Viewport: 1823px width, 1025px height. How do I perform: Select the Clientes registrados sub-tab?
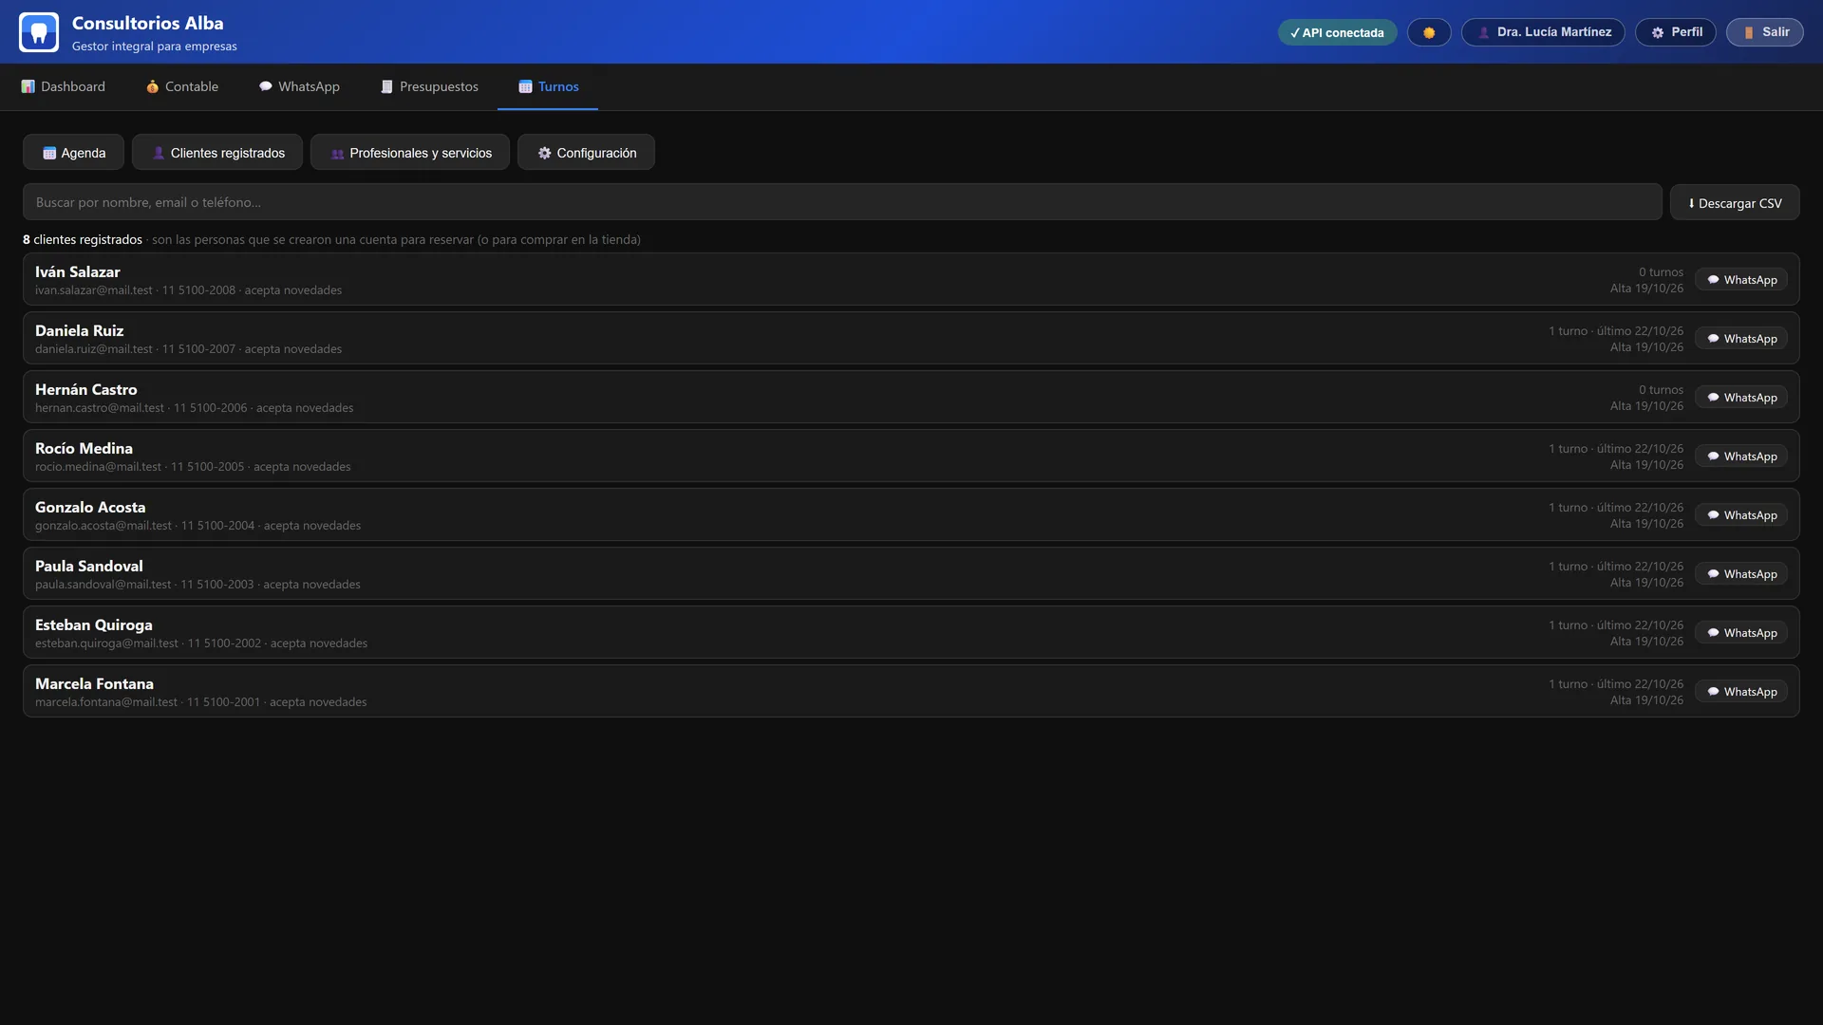[x=217, y=153]
